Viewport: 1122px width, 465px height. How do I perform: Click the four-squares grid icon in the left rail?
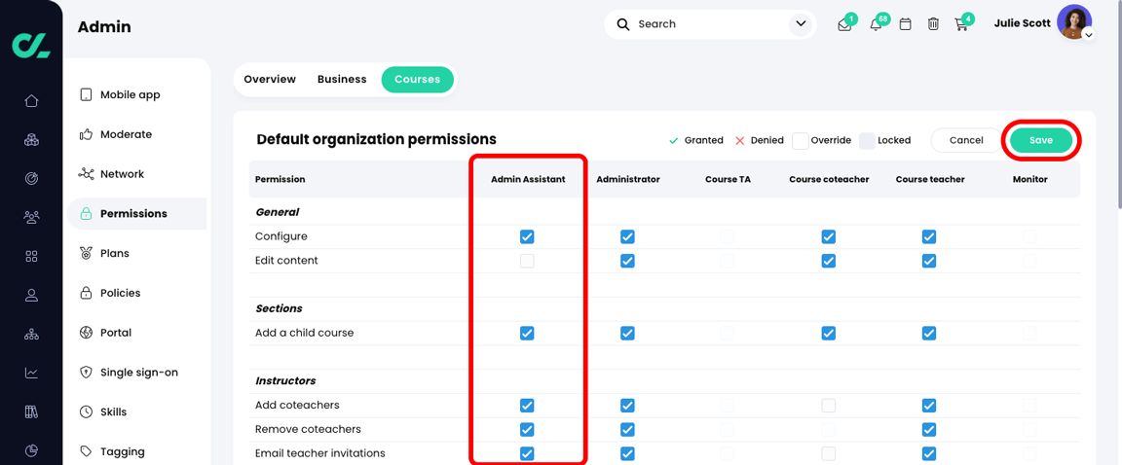click(x=31, y=256)
